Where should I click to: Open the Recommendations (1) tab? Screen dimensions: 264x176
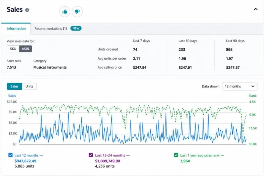tap(51, 28)
